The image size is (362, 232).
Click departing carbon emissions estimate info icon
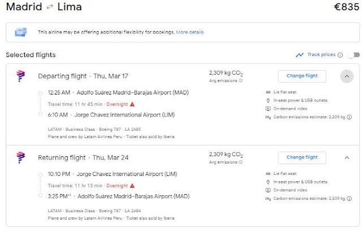click(350, 117)
